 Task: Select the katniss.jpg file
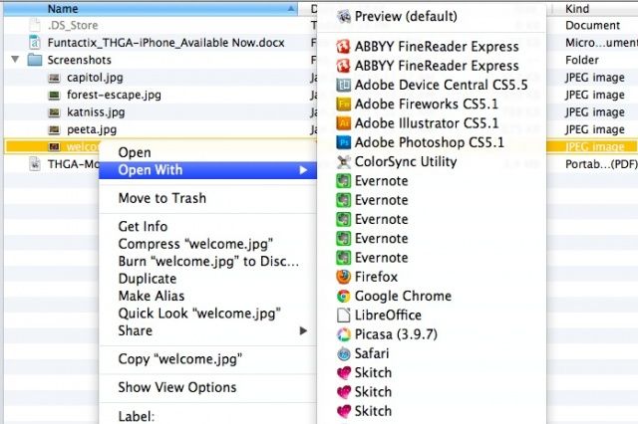96,112
